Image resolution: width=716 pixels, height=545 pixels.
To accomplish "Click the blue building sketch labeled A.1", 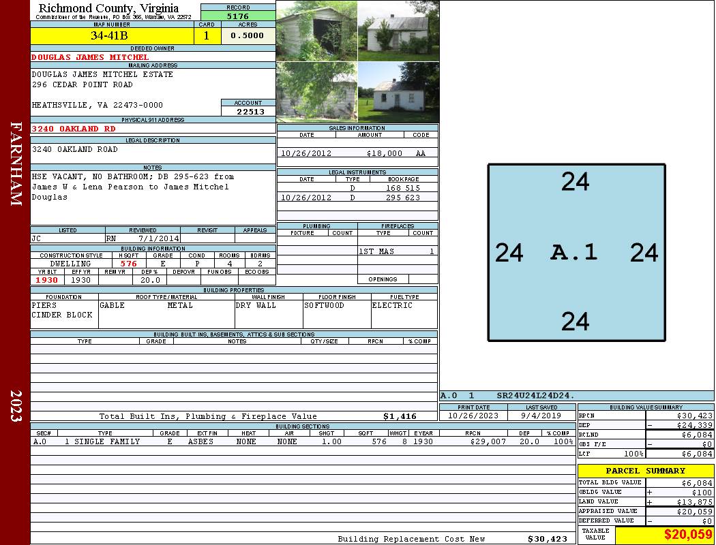I will click(576, 252).
